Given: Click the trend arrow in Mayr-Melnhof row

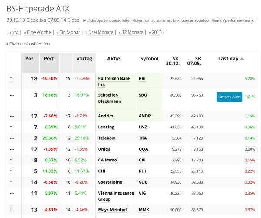Looking at the screenshot, I should click(x=11, y=209).
